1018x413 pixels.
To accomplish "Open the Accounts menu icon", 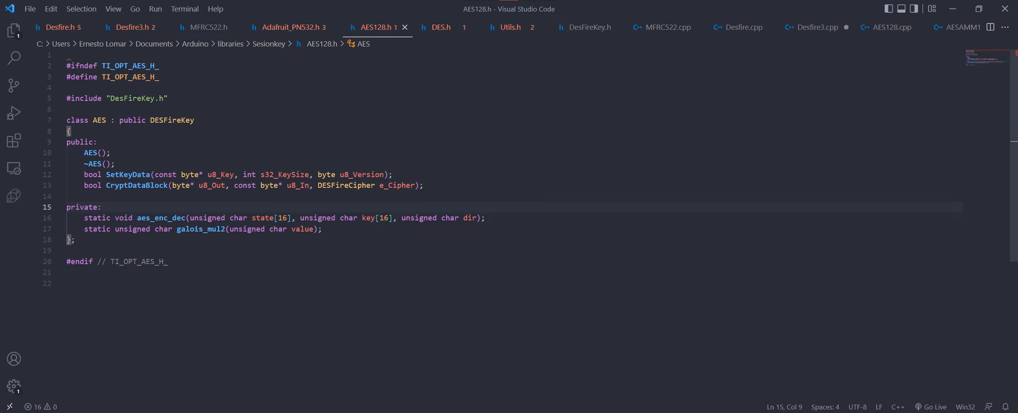I will 14,359.
